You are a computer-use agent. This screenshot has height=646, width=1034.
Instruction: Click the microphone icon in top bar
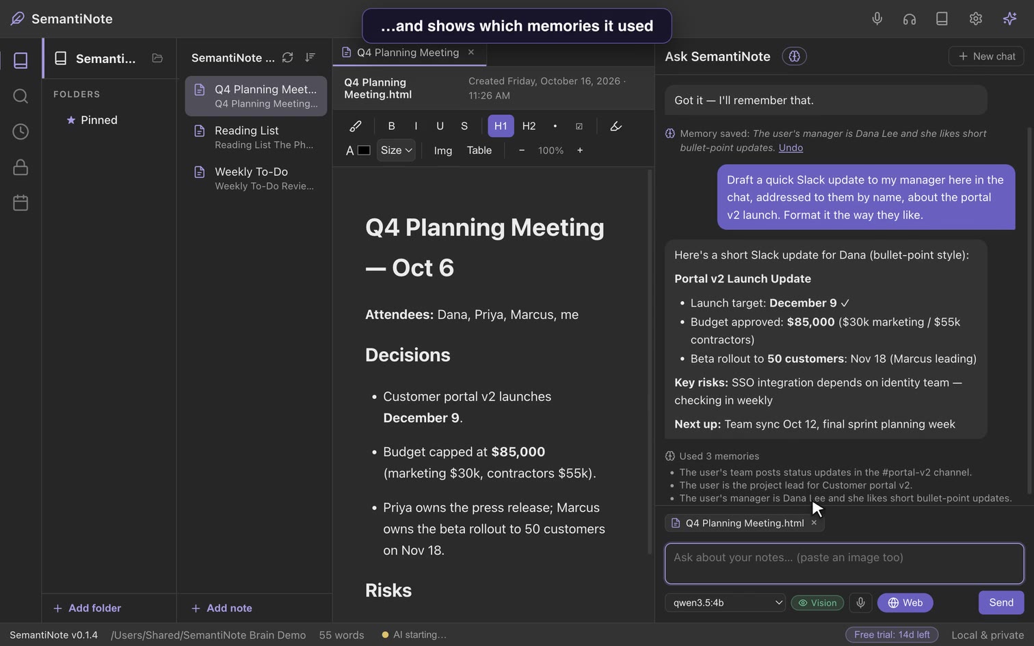[x=877, y=18]
